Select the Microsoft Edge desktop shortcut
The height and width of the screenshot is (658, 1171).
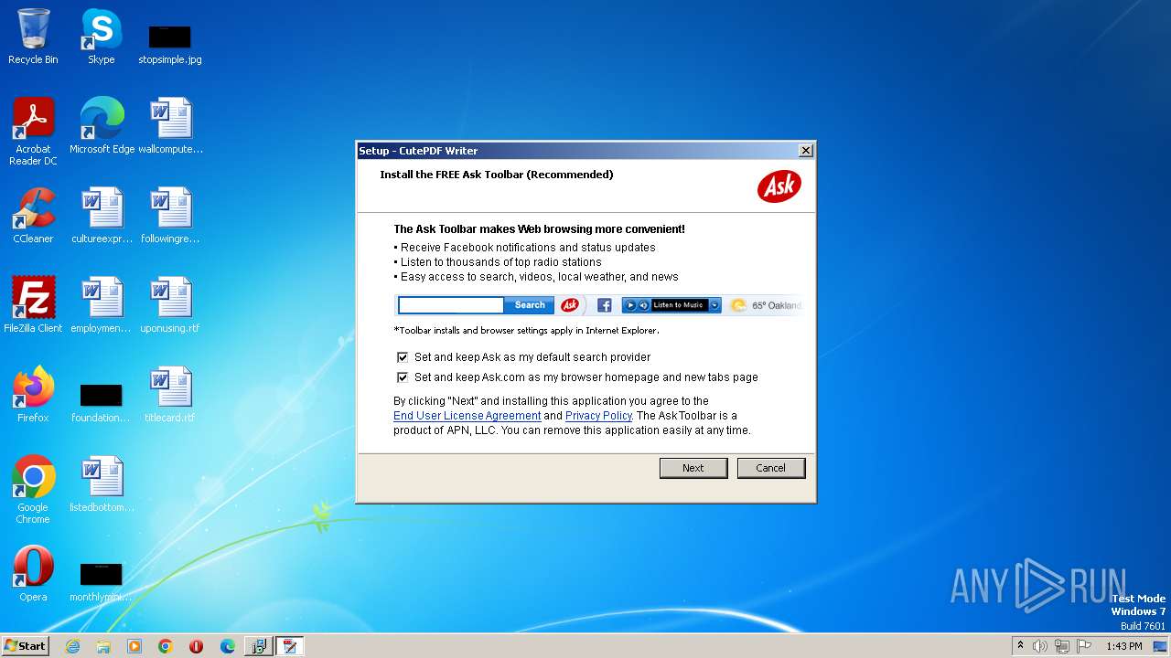pos(102,126)
